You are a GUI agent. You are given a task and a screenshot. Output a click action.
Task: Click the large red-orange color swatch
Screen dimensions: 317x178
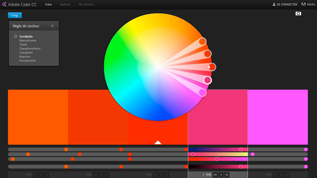(98, 117)
